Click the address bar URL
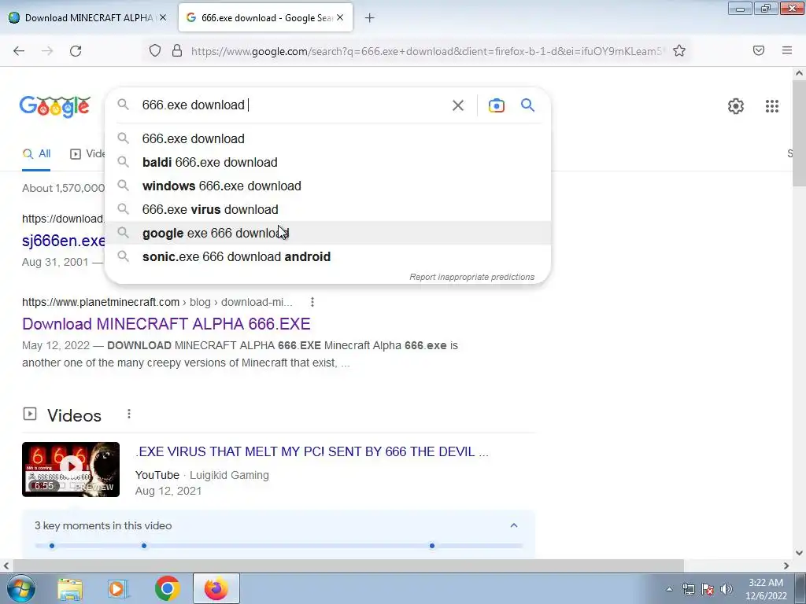806x604 pixels. click(427, 51)
